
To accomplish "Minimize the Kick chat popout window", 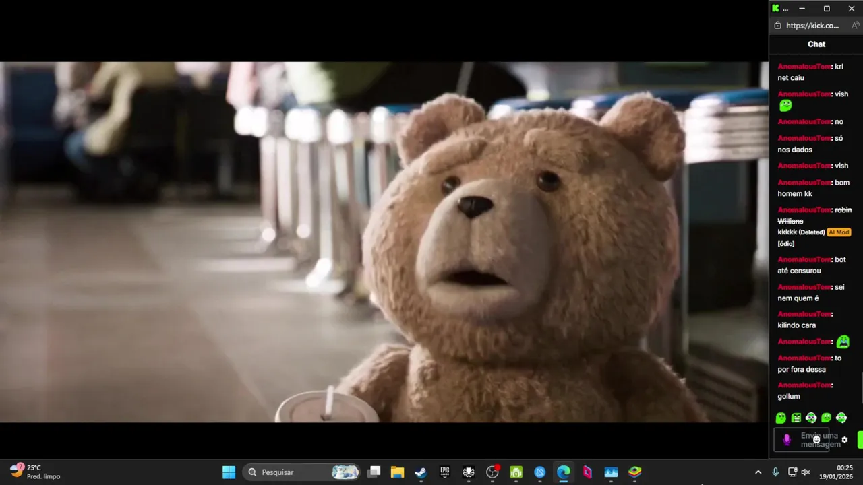I will point(802,9).
